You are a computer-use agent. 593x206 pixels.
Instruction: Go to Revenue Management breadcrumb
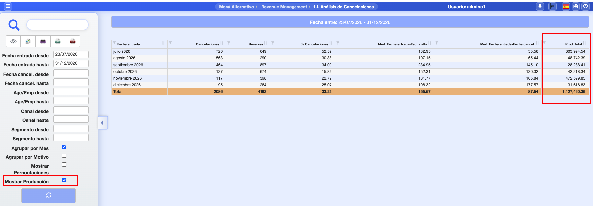coord(284,7)
